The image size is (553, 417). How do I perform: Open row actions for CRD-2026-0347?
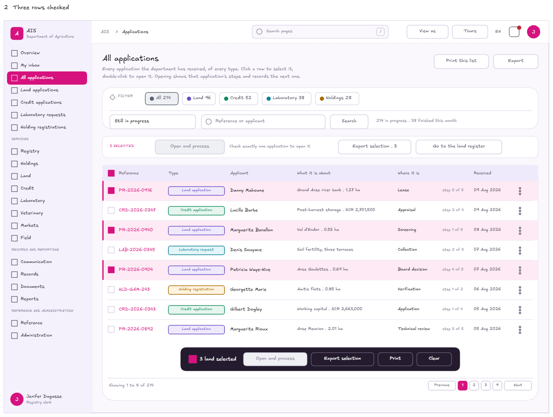coord(520,211)
